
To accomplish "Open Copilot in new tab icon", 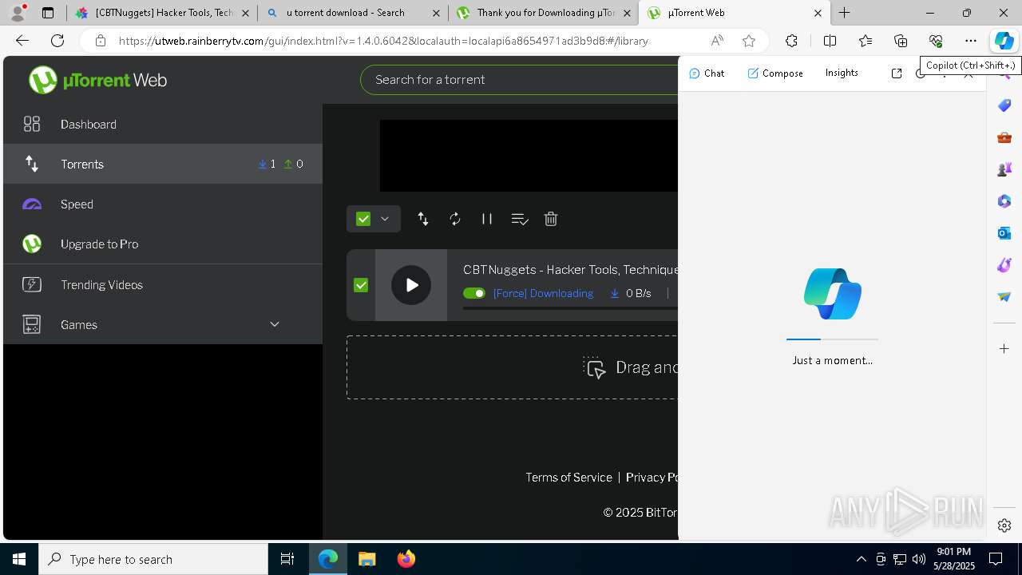I will pos(897,73).
